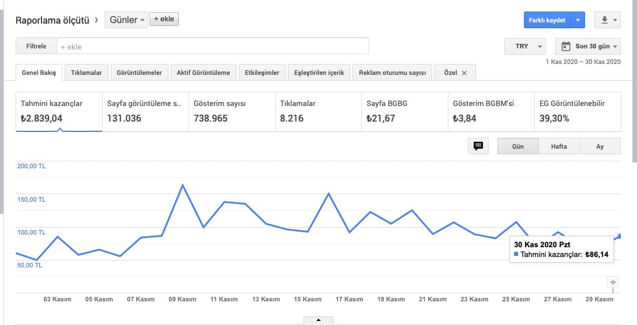Screen dimensions: 637x325
Task: Click the calendar icon for date range
Action: pyautogui.click(x=566, y=46)
